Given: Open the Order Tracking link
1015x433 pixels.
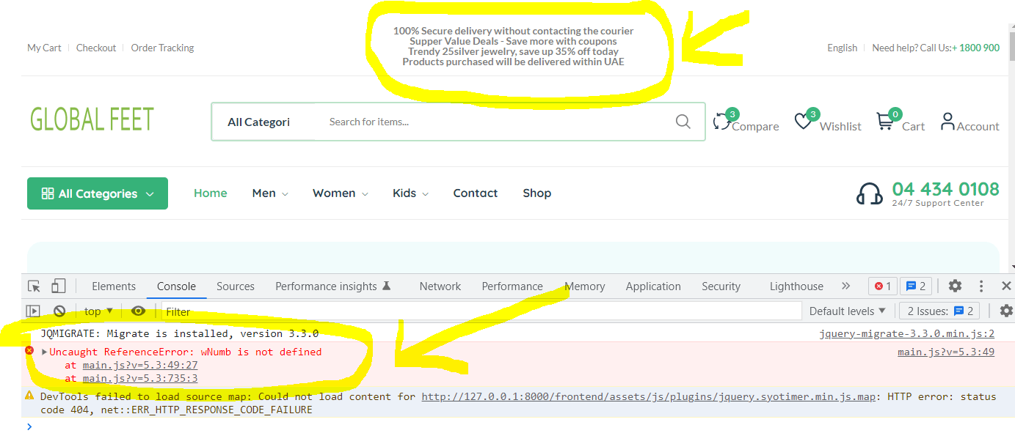Looking at the screenshot, I should click(x=162, y=48).
